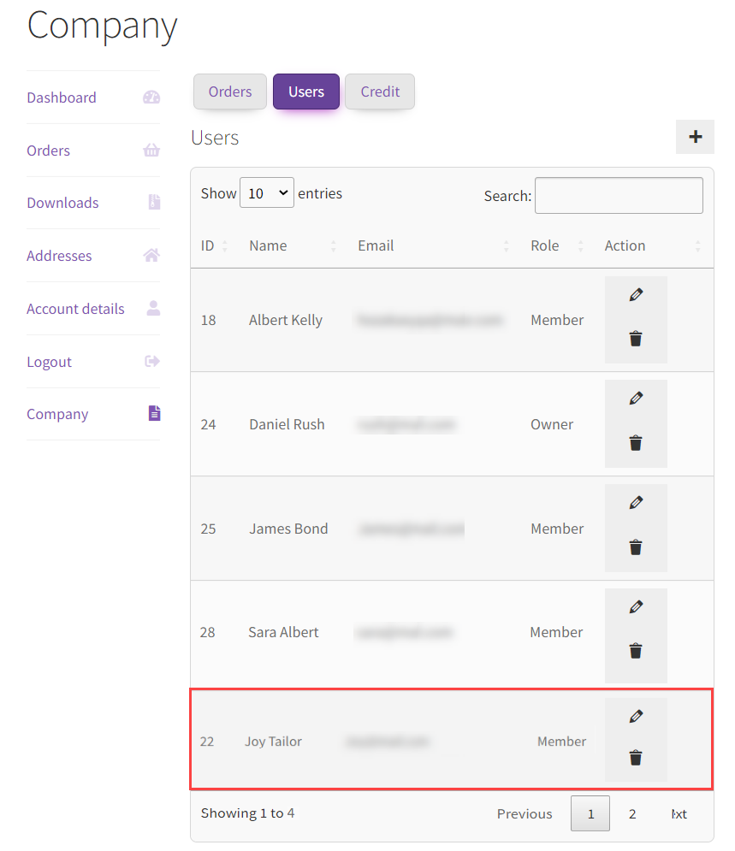Select page 1 in pagination
This screenshot has width=735, height=851.
coord(590,813)
